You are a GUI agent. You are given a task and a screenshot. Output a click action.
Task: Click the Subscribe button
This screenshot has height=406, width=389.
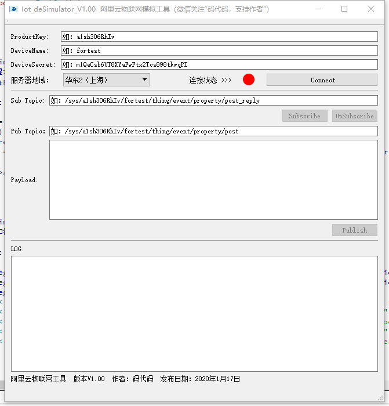click(x=305, y=116)
